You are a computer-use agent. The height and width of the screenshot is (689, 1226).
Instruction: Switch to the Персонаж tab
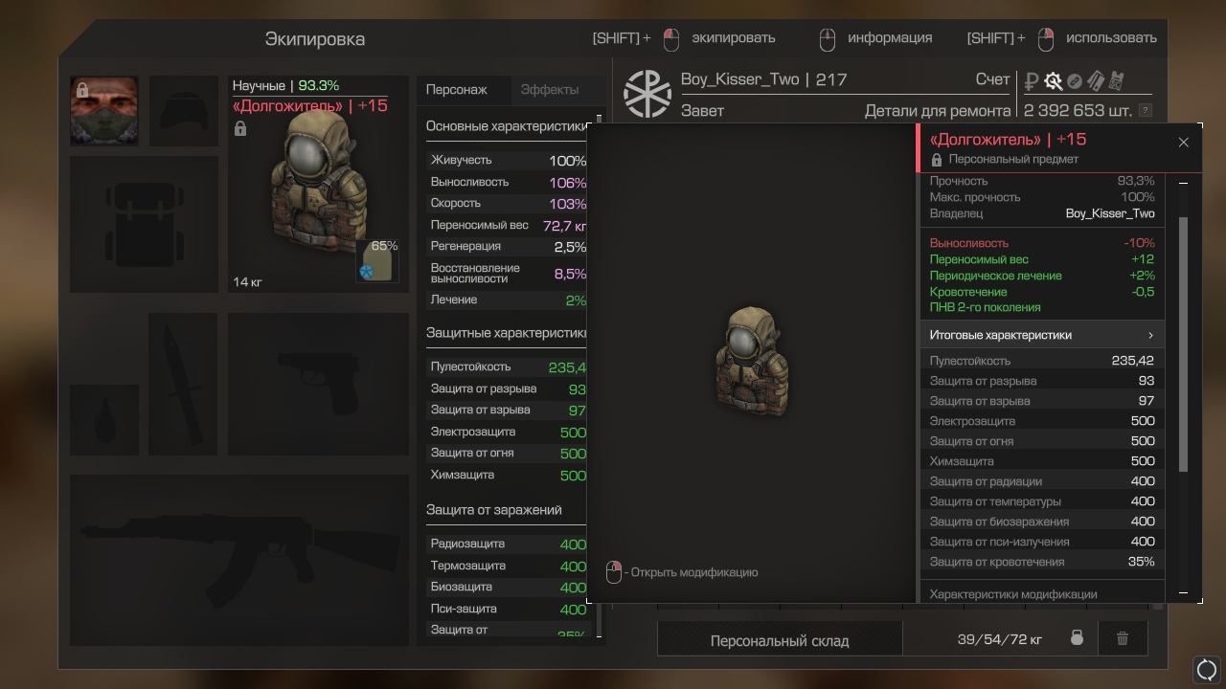[x=457, y=89]
